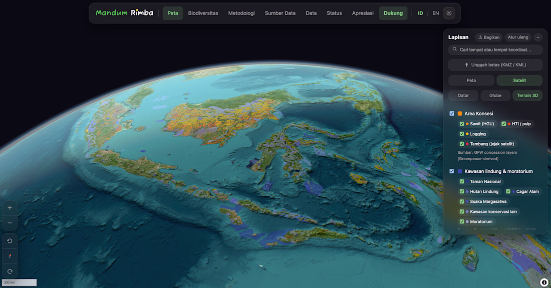Toggle the Logging layer checkbox

[x=462, y=134]
